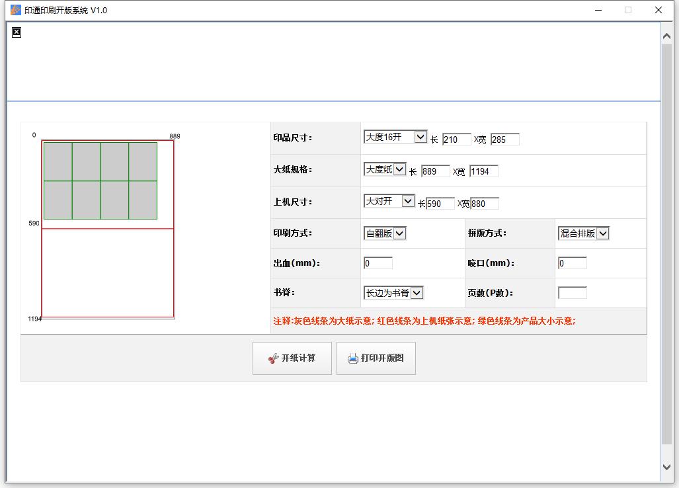Click the red 注释 note text

pos(424,321)
